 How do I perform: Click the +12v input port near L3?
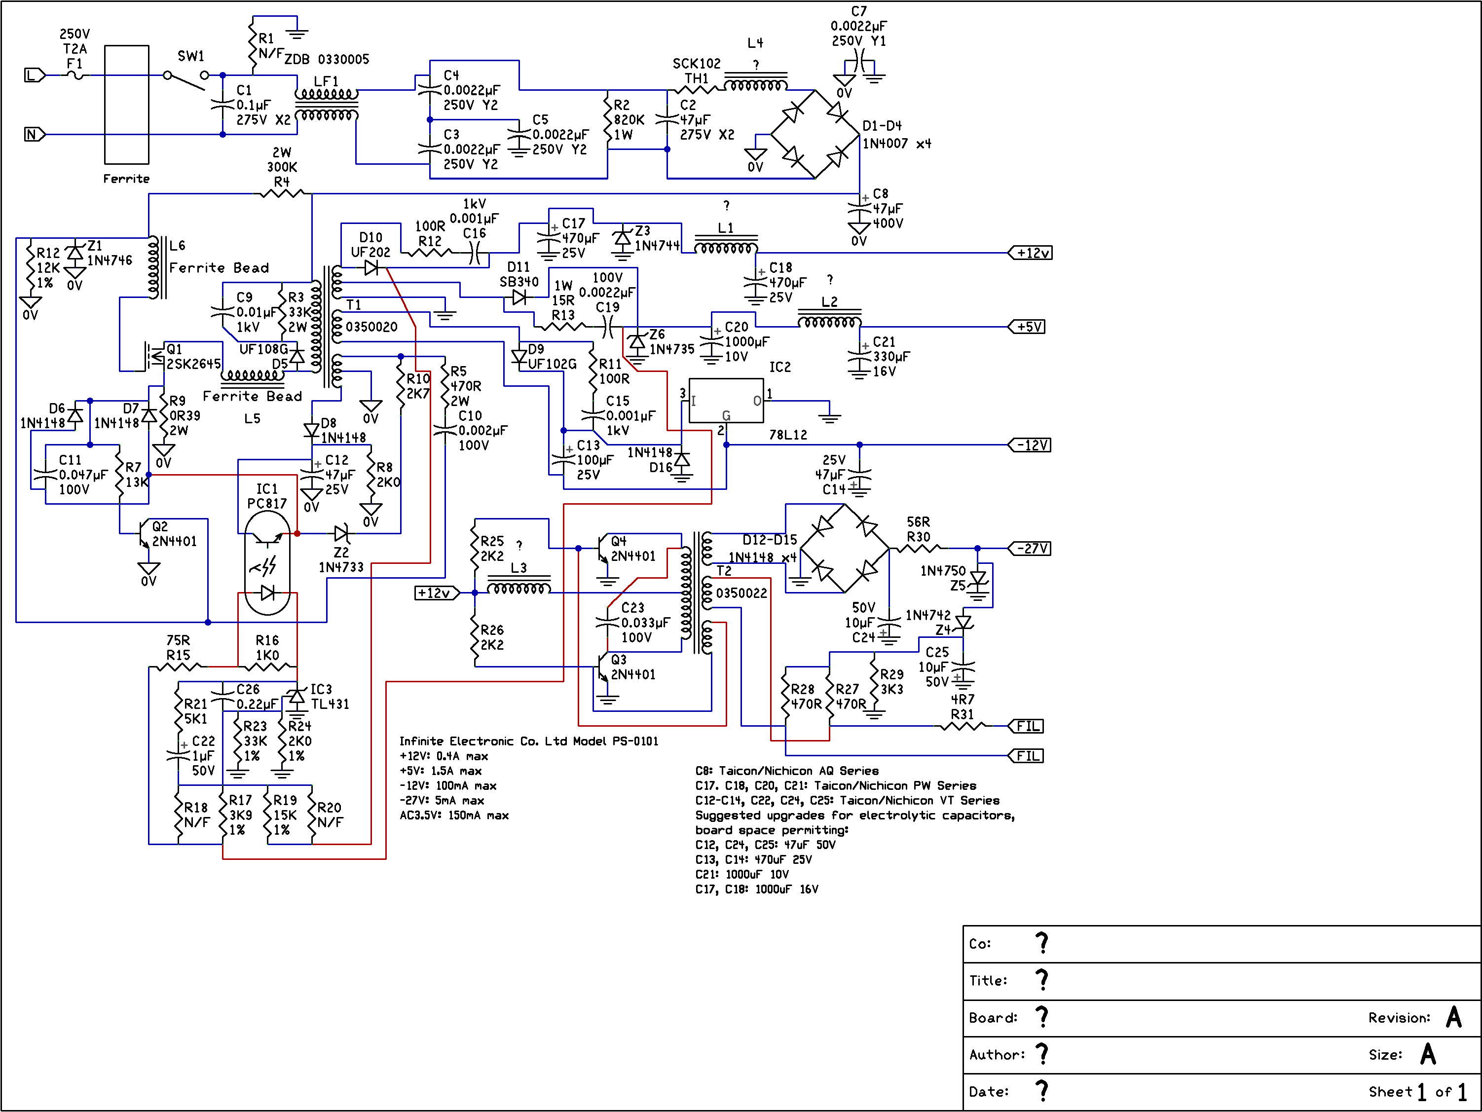tap(438, 593)
